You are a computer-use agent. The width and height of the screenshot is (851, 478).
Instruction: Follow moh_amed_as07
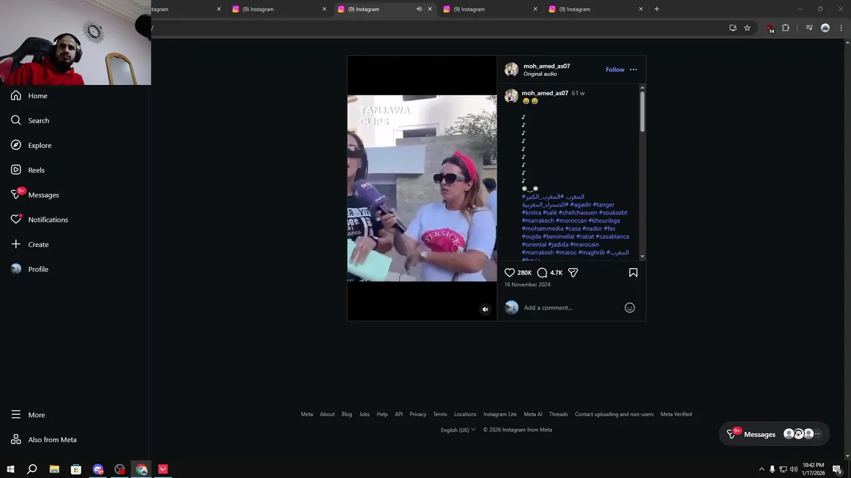[615, 70]
